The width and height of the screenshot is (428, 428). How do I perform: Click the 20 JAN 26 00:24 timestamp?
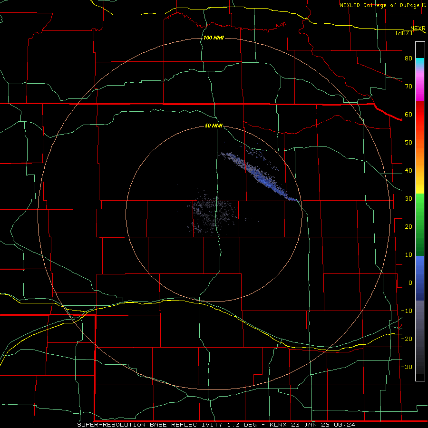point(323,425)
